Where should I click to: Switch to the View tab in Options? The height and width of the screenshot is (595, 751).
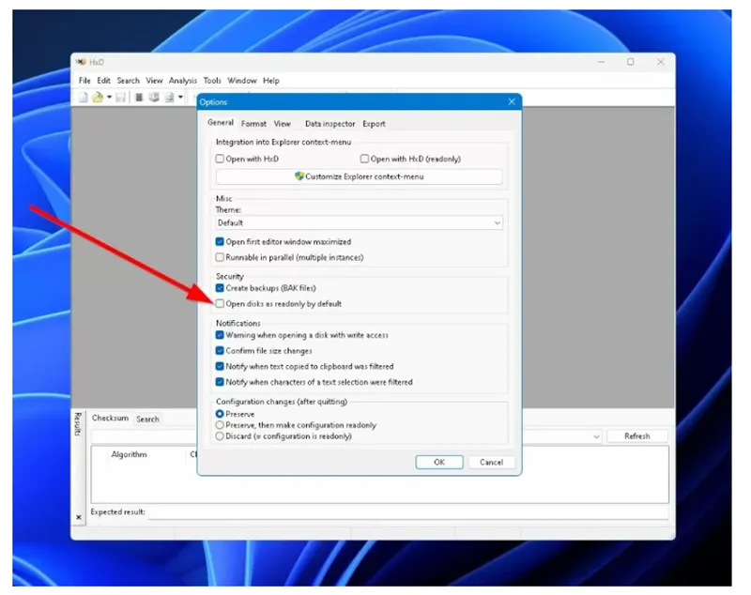click(283, 124)
